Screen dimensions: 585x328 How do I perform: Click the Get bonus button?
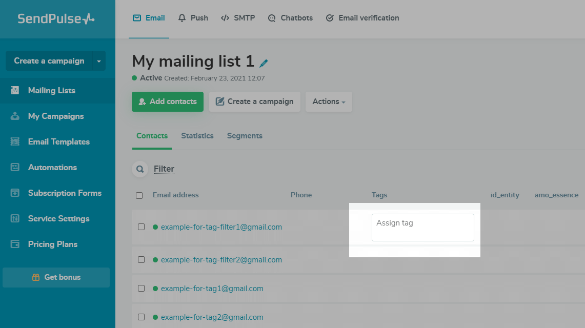(x=56, y=277)
